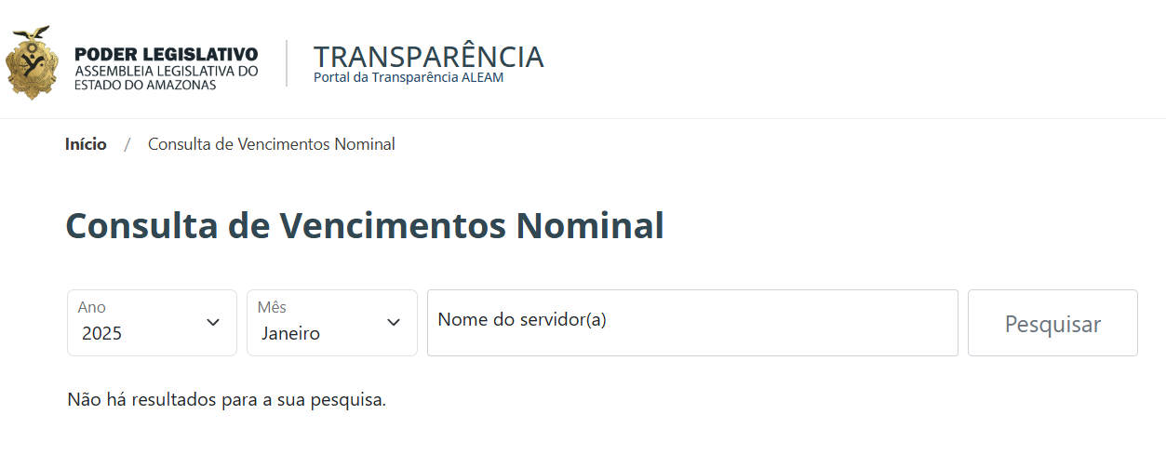
Task: Click the breadcrumb slash separator
Action: [x=127, y=144]
